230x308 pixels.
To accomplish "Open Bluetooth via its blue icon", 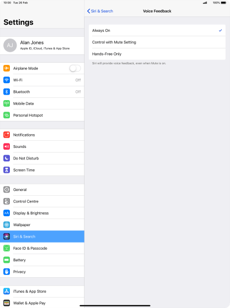I will pyautogui.click(x=7, y=92).
